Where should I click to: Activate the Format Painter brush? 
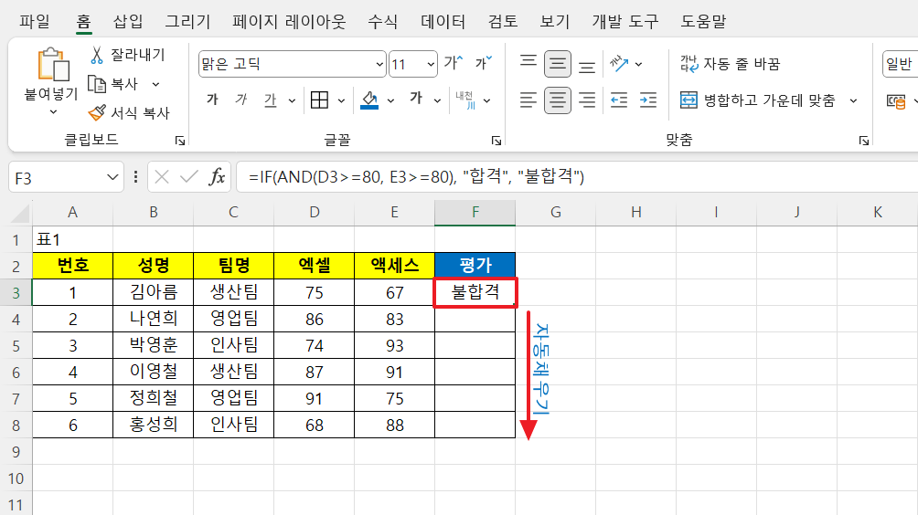point(97,112)
